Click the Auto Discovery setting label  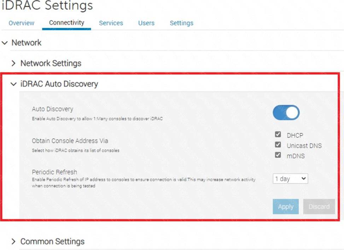coord(52,109)
